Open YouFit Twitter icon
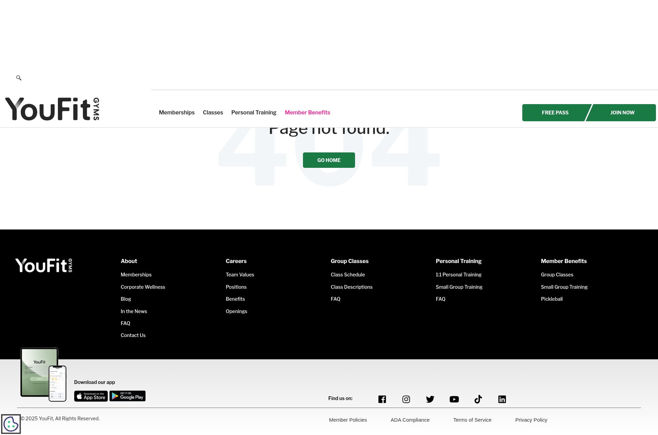This screenshot has height=435, width=658. click(x=430, y=399)
